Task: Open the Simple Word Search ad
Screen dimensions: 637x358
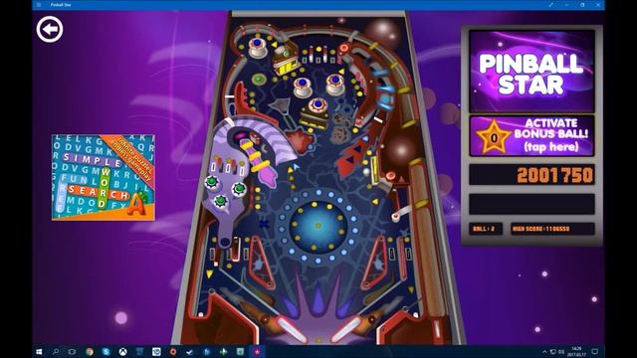Action: tap(104, 177)
